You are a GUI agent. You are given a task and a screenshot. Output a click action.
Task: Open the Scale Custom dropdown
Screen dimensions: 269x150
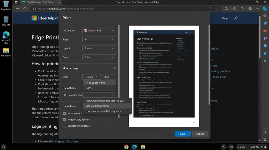click(91, 77)
